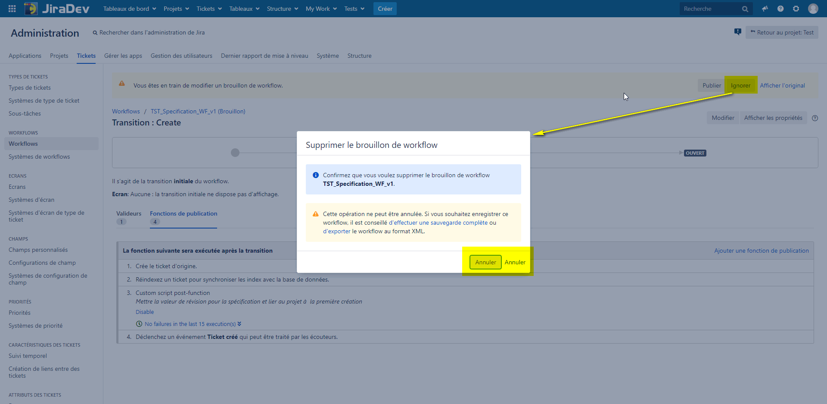Open the My Work dropdown

pyautogui.click(x=321, y=9)
